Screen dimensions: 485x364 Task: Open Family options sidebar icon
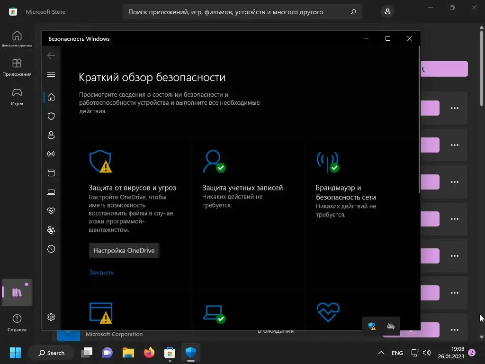tap(51, 230)
